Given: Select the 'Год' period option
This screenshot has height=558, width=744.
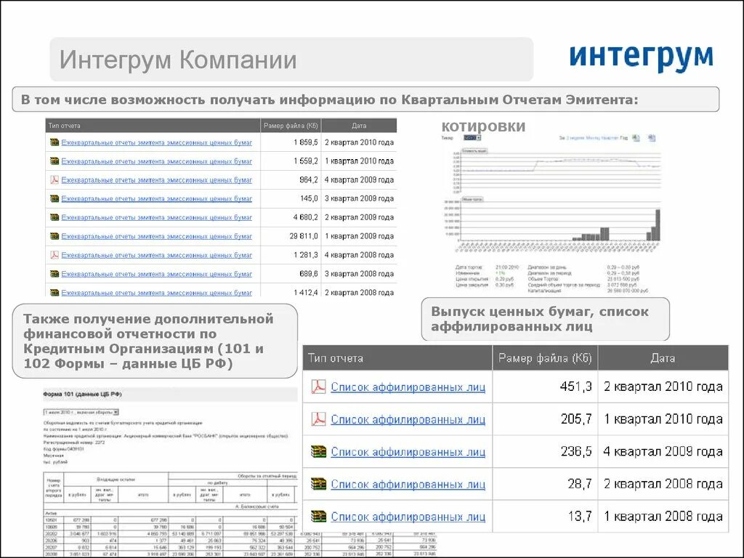Looking at the screenshot, I should pyautogui.click(x=623, y=137).
